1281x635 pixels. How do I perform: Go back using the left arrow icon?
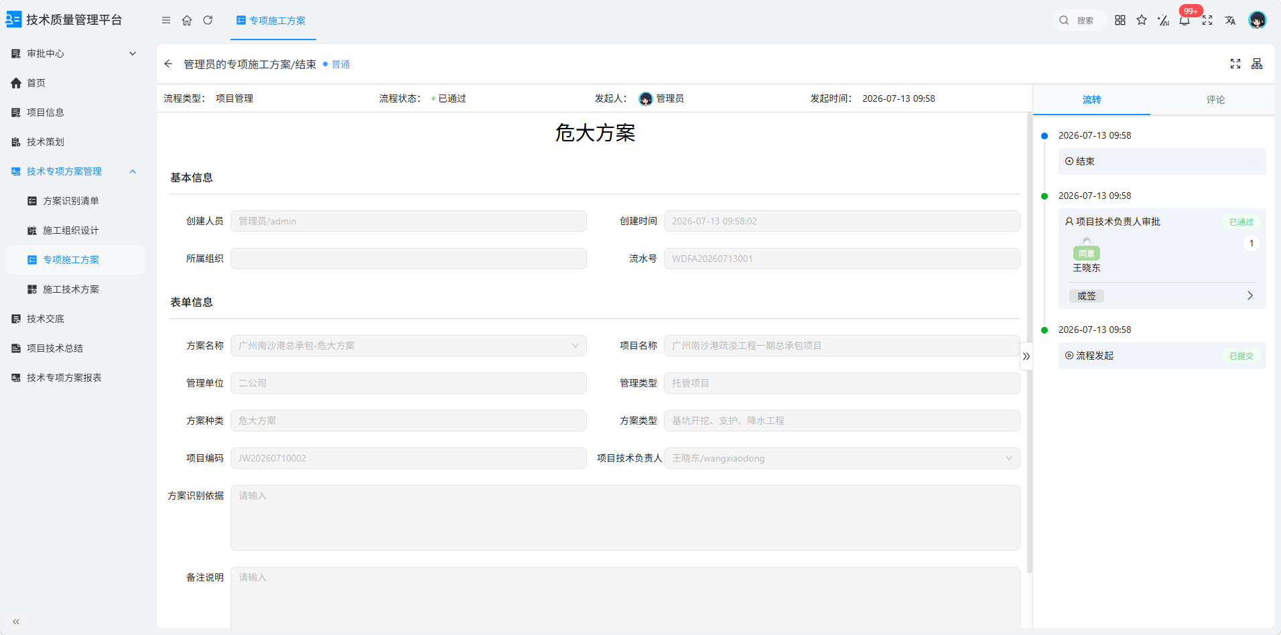(168, 64)
